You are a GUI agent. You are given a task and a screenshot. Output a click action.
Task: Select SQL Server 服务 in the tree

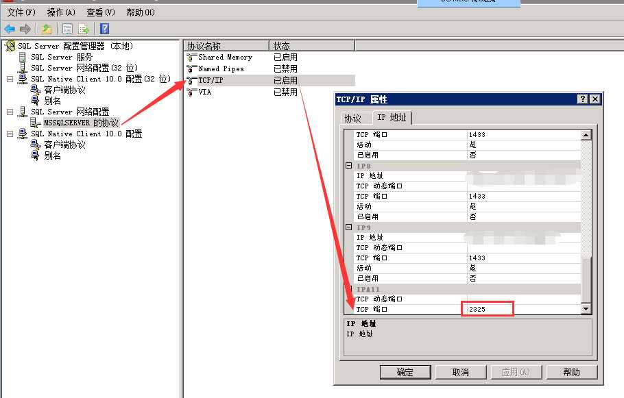62,58
